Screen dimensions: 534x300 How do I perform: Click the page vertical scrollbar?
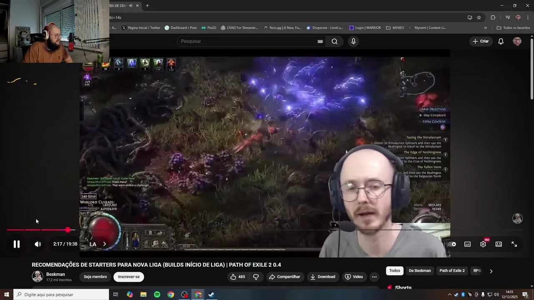click(531, 69)
